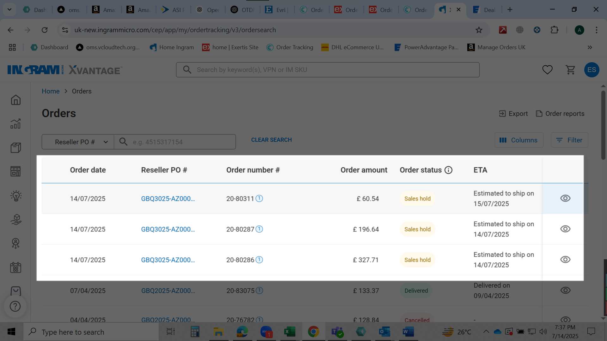Open the favorites heart icon
This screenshot has height=341, width=607.
(547, 70)
